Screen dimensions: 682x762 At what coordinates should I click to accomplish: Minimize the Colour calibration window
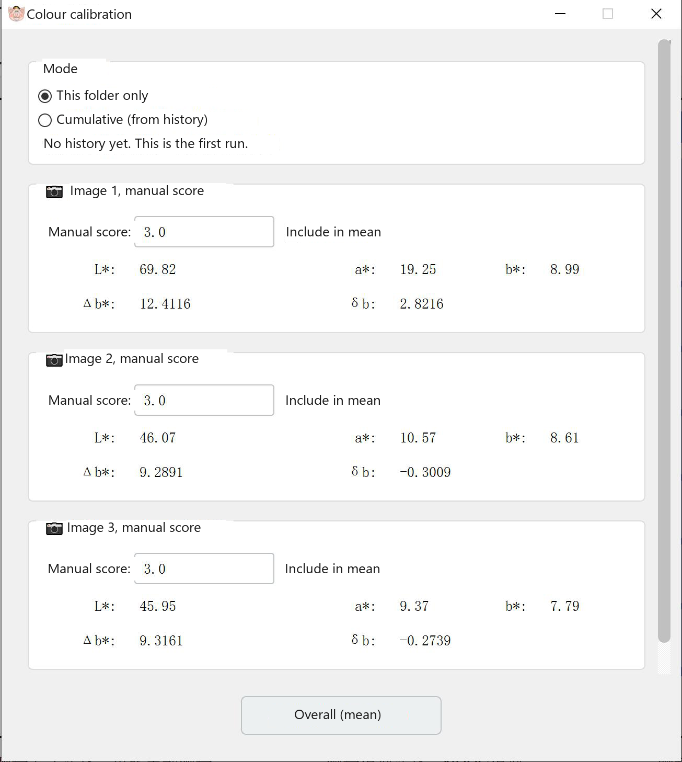560,14
